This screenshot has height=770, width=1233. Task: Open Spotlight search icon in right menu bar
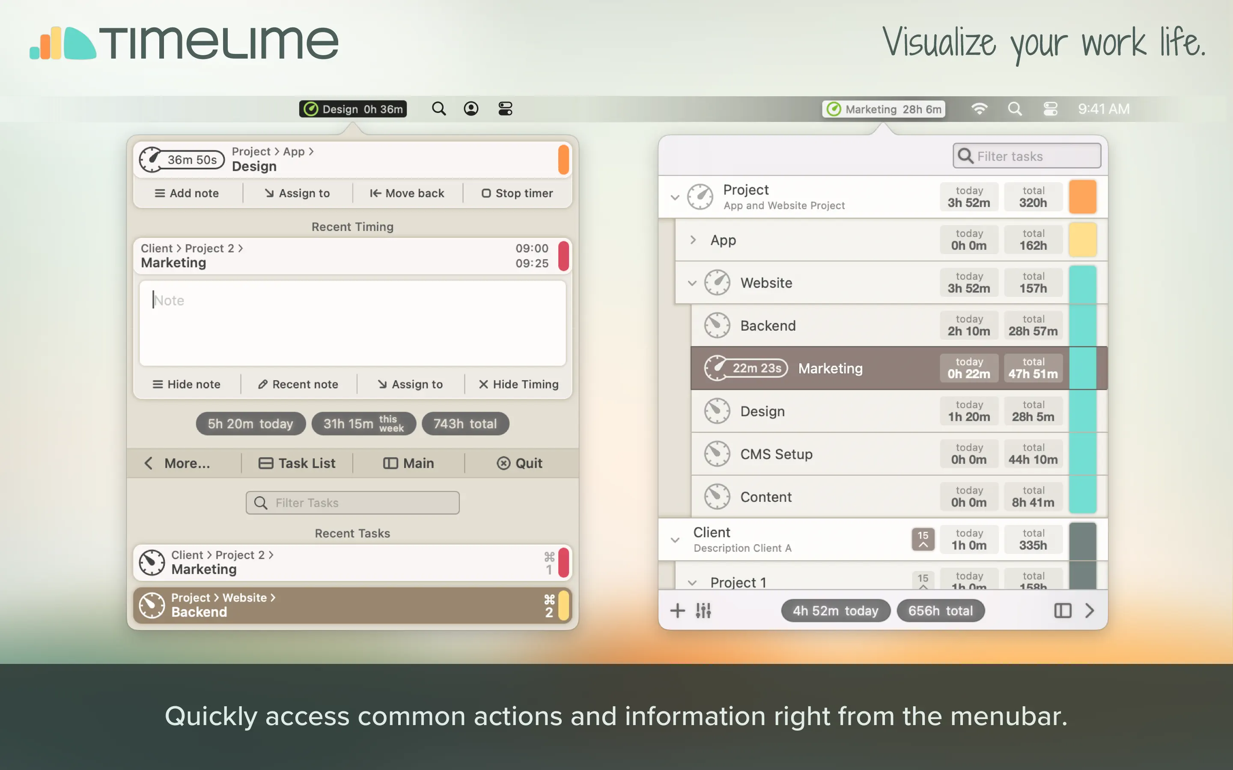1014,109
